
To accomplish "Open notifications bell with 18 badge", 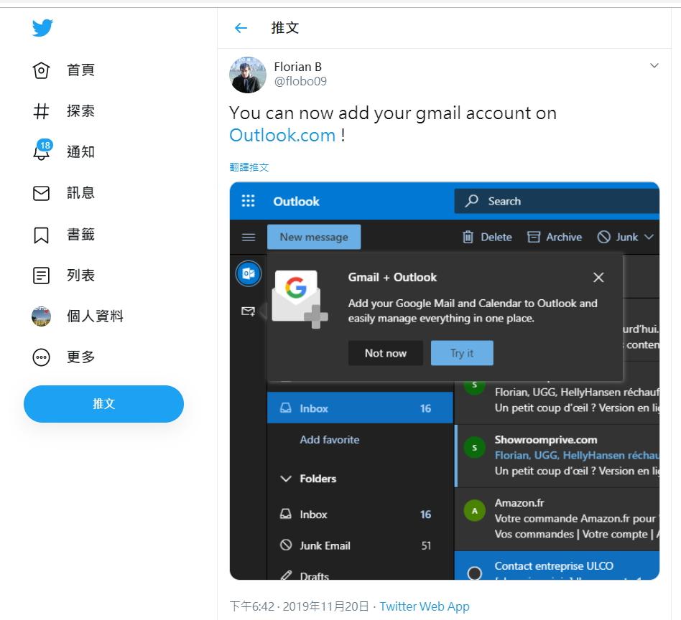I will (x=42, y=151).
